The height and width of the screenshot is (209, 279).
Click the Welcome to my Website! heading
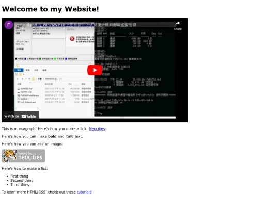pyautogui.click(x=50, y=9)
